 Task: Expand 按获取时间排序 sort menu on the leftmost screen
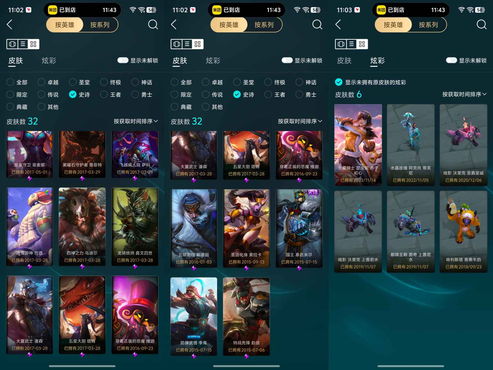click(136, 121)
